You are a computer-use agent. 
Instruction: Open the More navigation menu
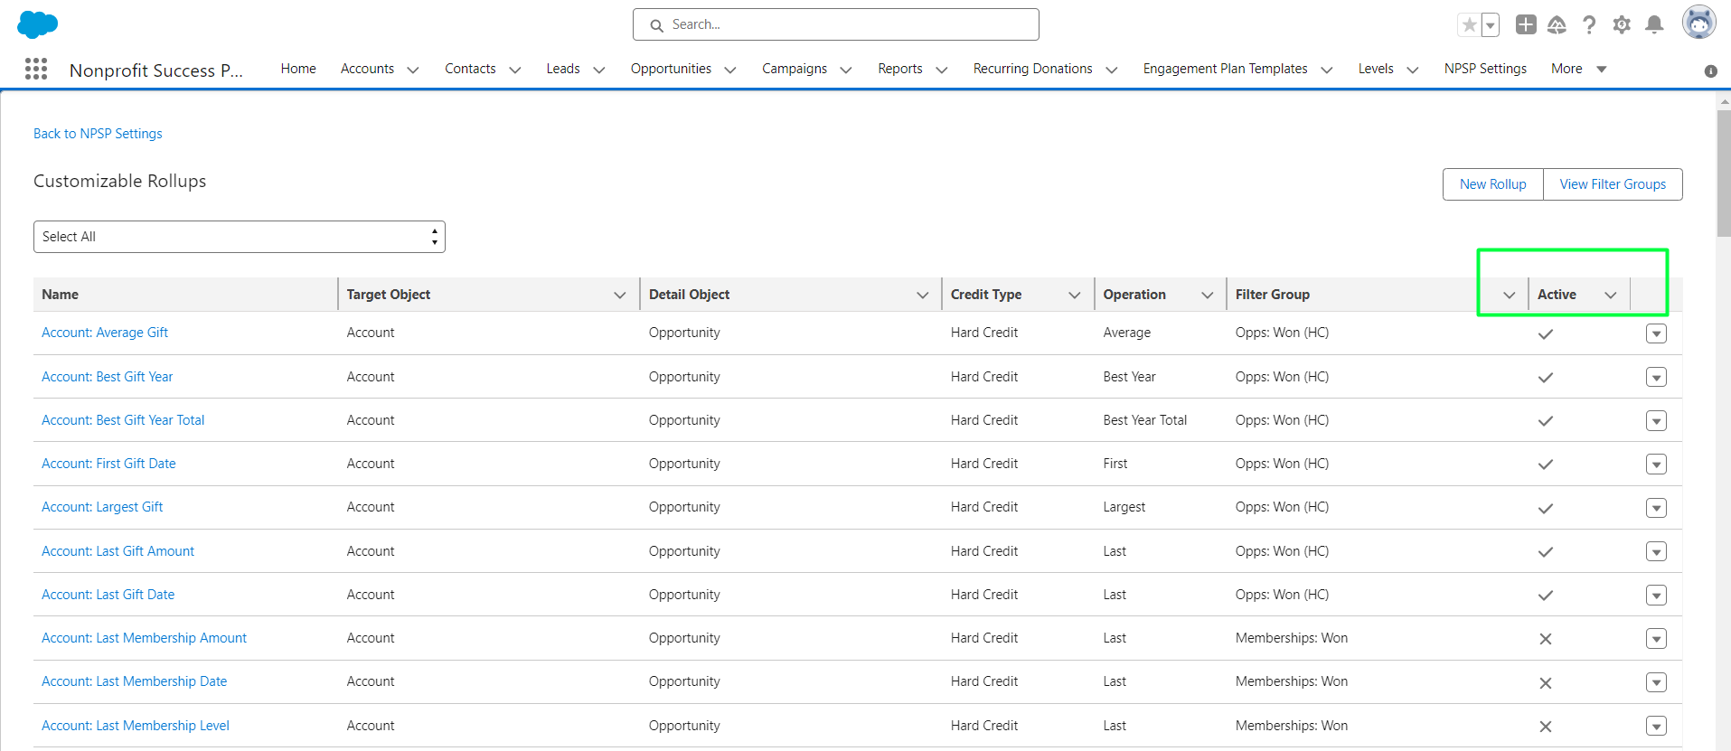(x=1578, y=69)
